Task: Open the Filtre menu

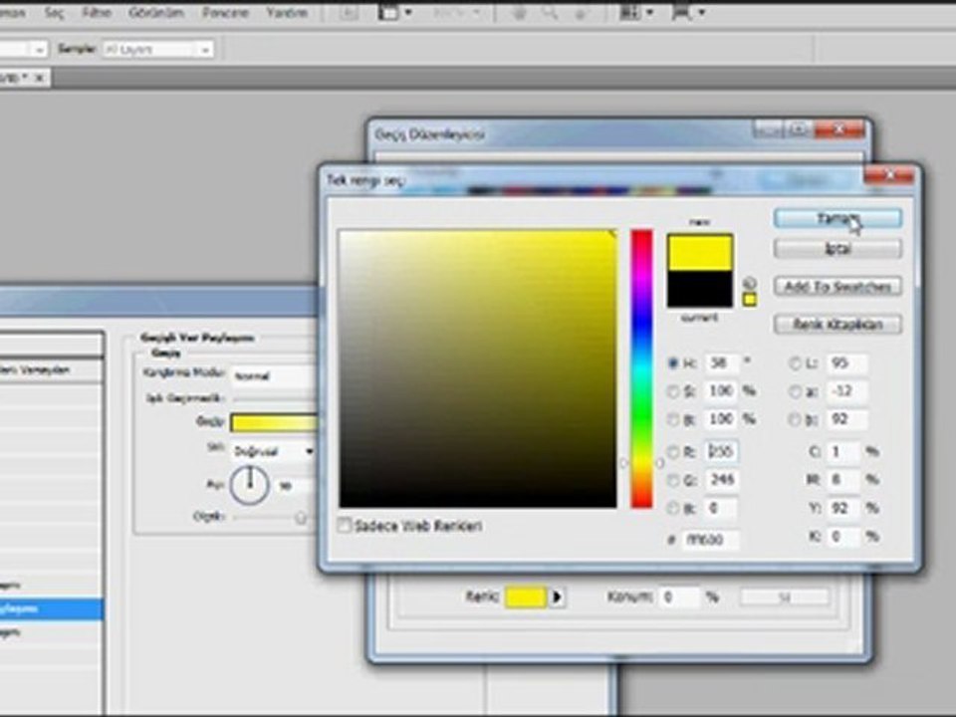Action: click(x=97, y=13)
